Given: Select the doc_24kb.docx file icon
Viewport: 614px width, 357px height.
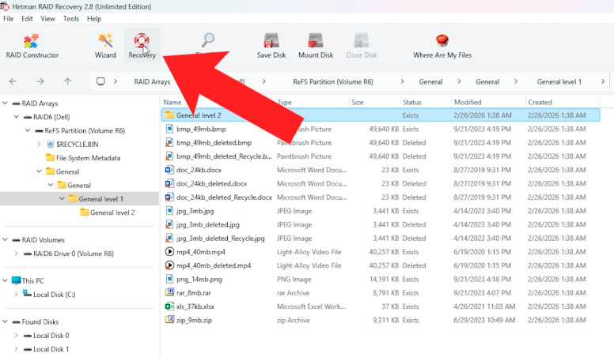Looking at the screenshot, I should click(x=169, y=170).
